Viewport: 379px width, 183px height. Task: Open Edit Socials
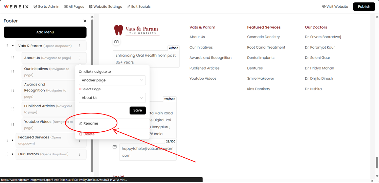tap(139, 6)
